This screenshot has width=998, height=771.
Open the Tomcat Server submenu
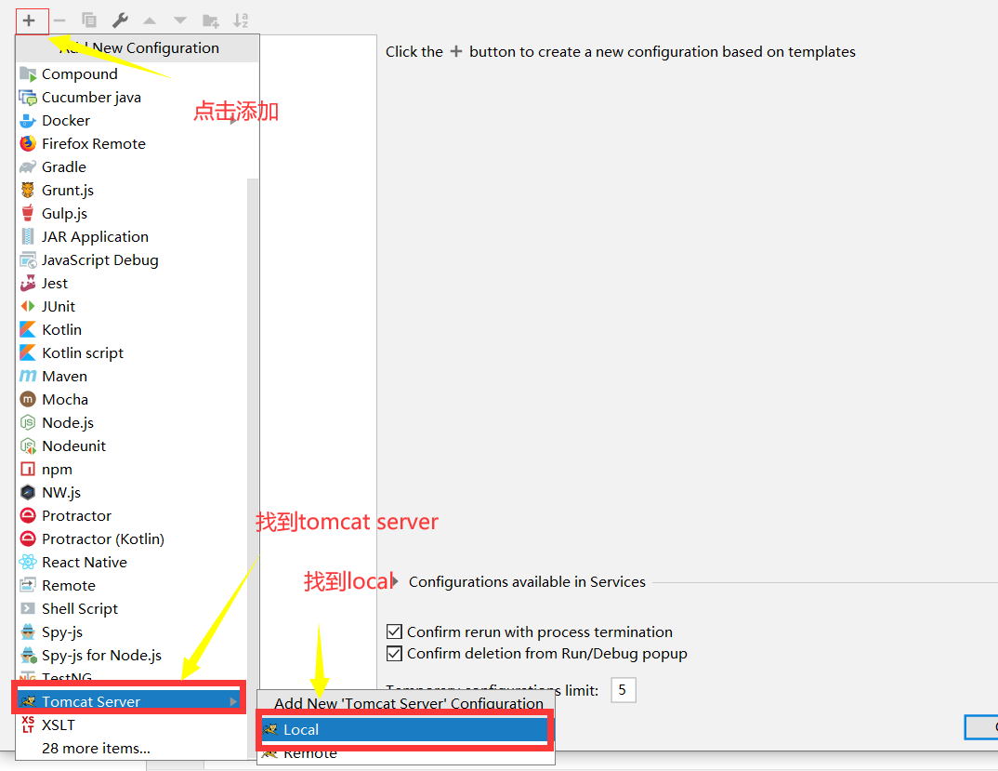point(128,701)
